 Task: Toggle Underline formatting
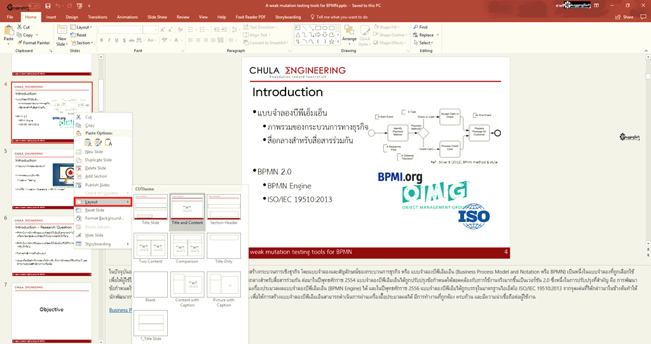[116, 40]
